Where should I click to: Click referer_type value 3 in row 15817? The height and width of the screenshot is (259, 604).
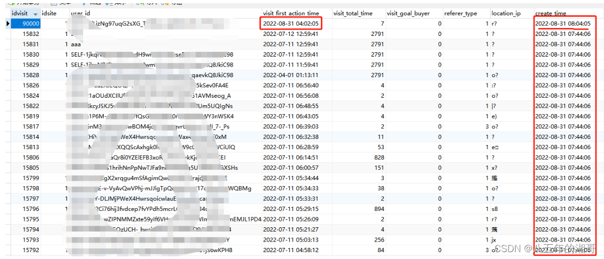(x=466, y=126)
